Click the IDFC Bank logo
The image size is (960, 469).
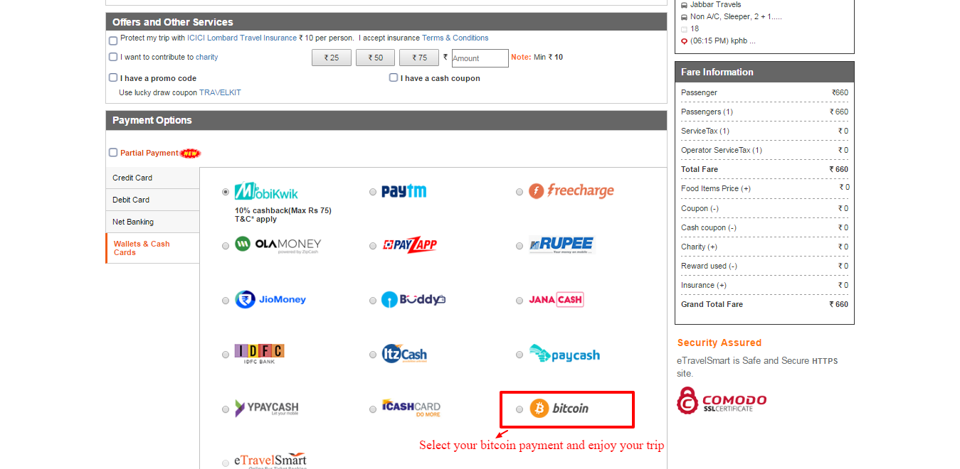(259, 354)
